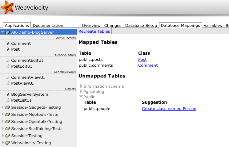This screenshot has height=147, width=229.
Task: Click the Seaside-Gadgets-Testing package icon
Action: tap(8, 107)
